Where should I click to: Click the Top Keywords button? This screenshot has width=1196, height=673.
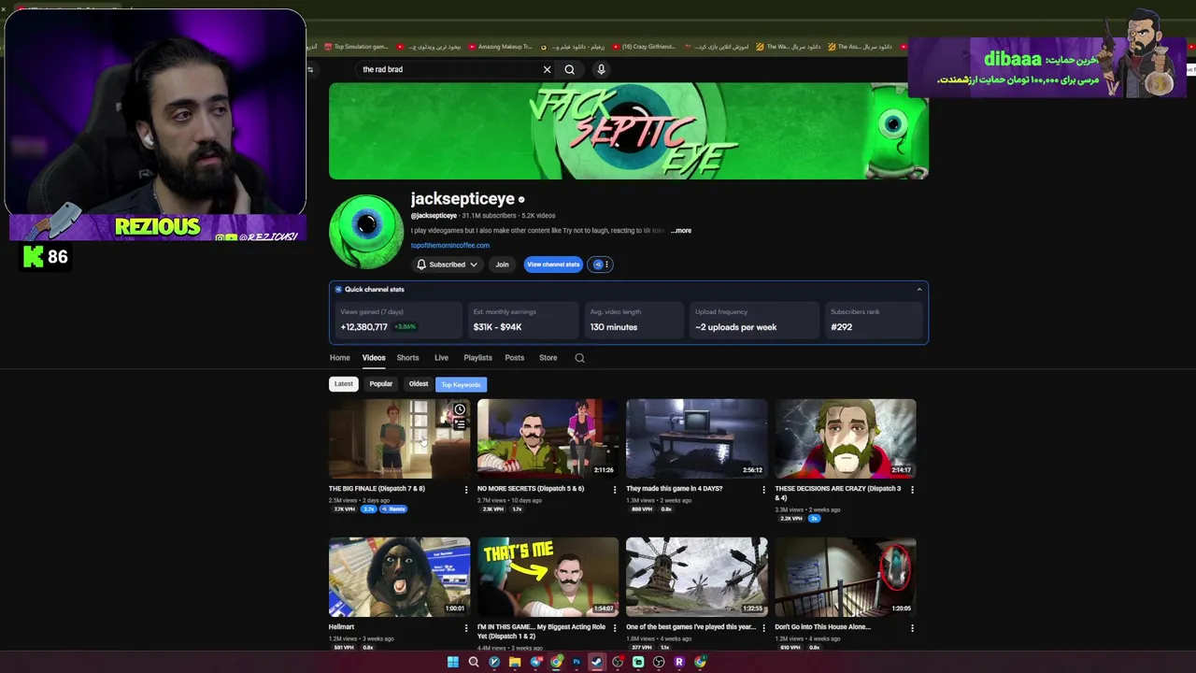(x=461, y=384)
